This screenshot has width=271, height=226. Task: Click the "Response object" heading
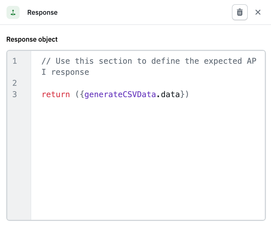click(x=32, y=39)
